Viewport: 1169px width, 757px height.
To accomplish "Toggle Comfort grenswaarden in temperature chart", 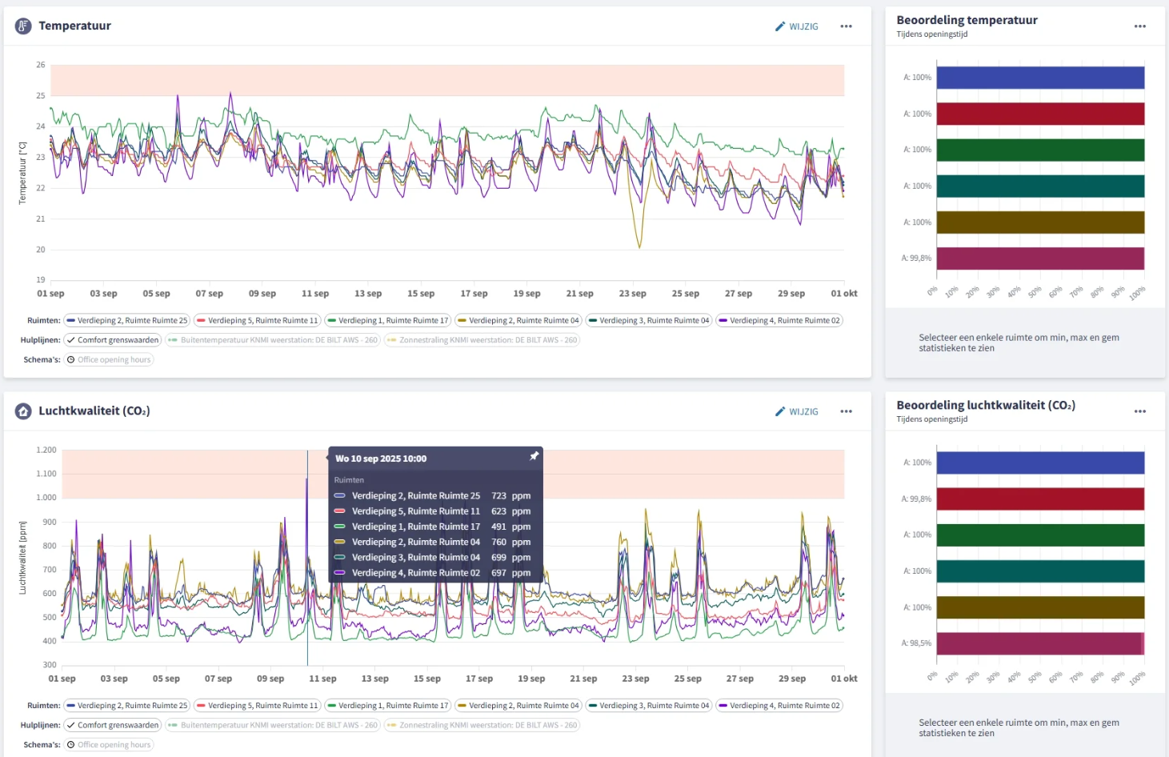I will (113, 340).
